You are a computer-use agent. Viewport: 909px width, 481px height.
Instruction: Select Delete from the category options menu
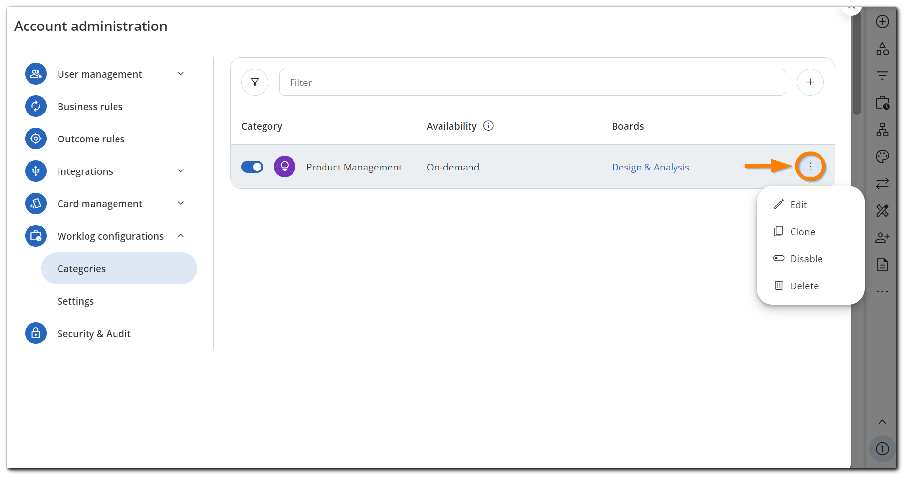click(804, 285)
